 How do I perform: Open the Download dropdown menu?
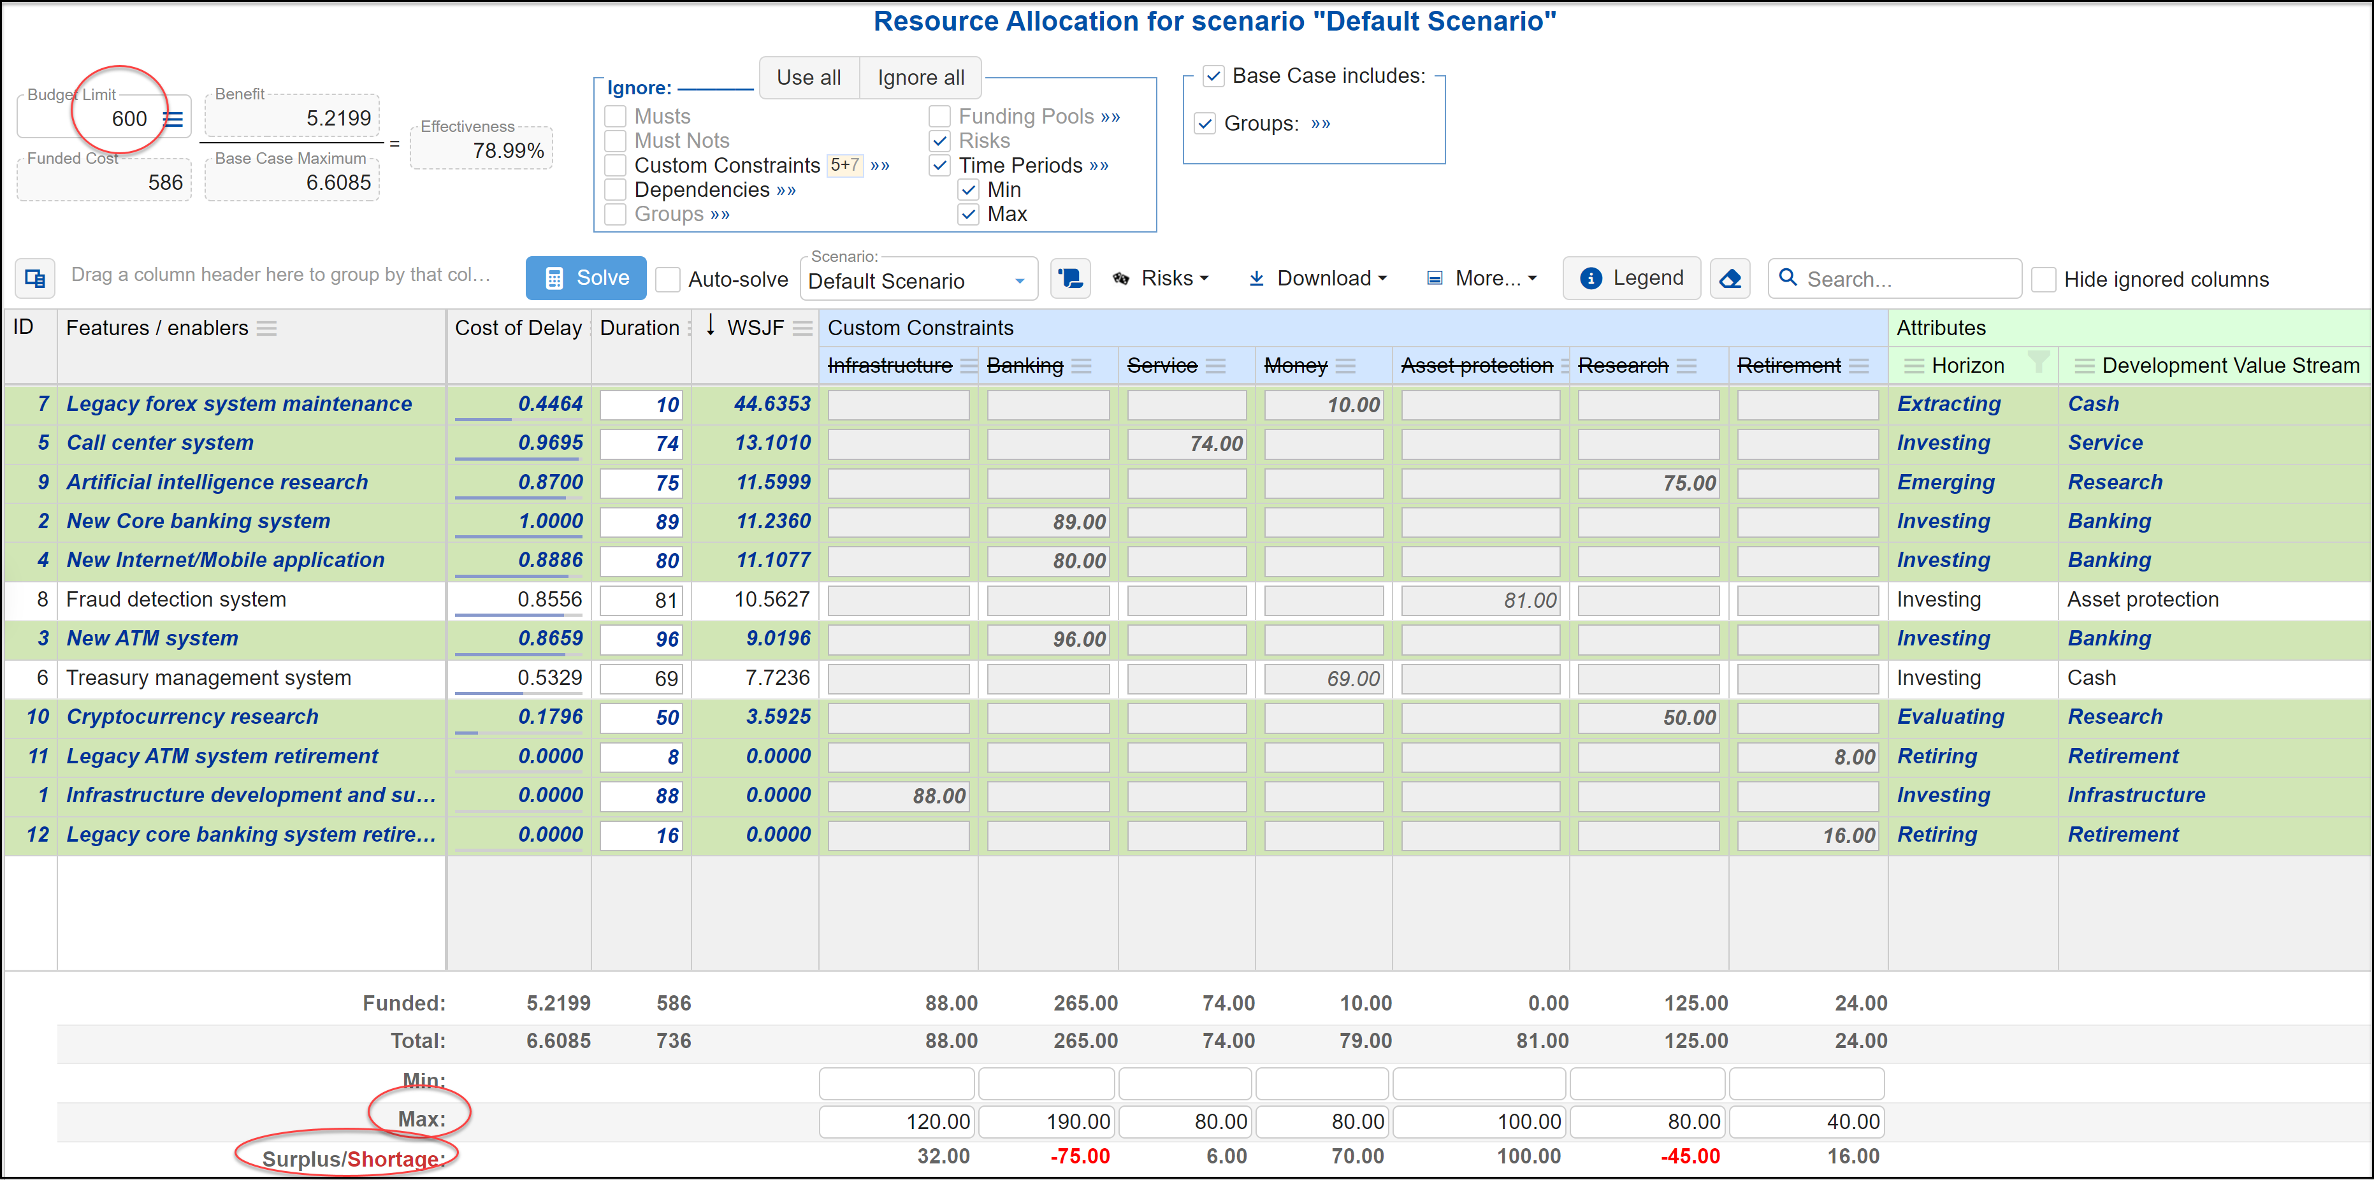click(x=1317, y=278)
